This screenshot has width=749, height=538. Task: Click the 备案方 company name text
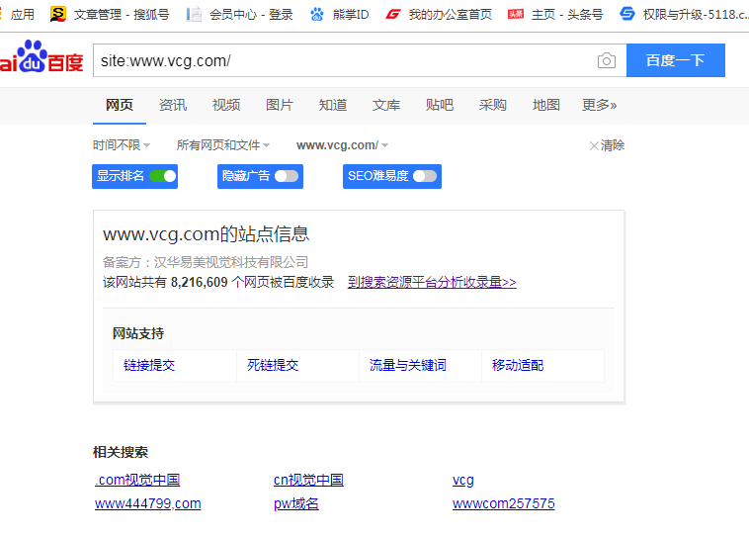click(x=206, y=262)
